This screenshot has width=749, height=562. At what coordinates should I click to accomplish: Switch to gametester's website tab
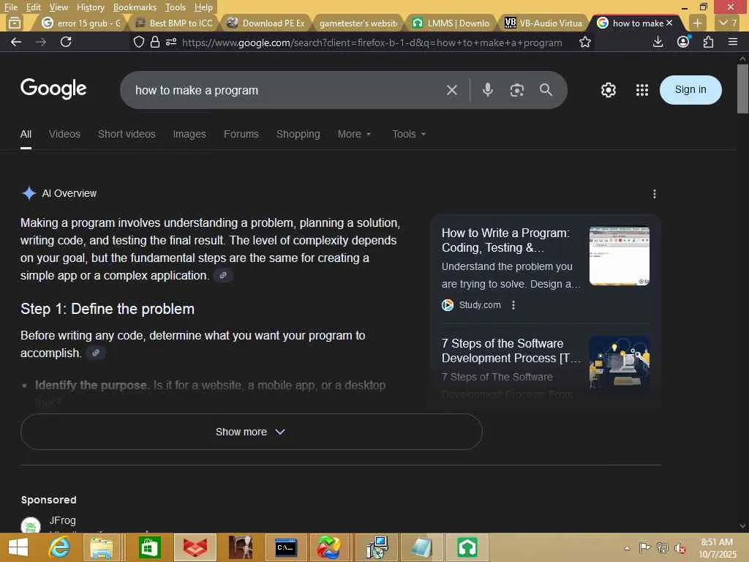[x=358, y=23]
